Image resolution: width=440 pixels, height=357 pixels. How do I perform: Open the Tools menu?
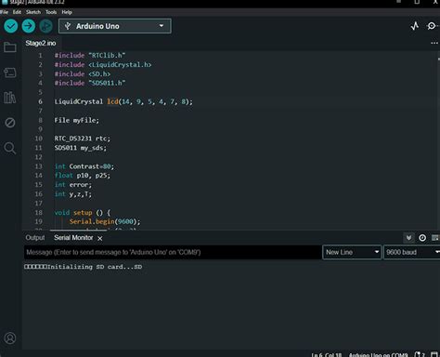tap(51, 12)
